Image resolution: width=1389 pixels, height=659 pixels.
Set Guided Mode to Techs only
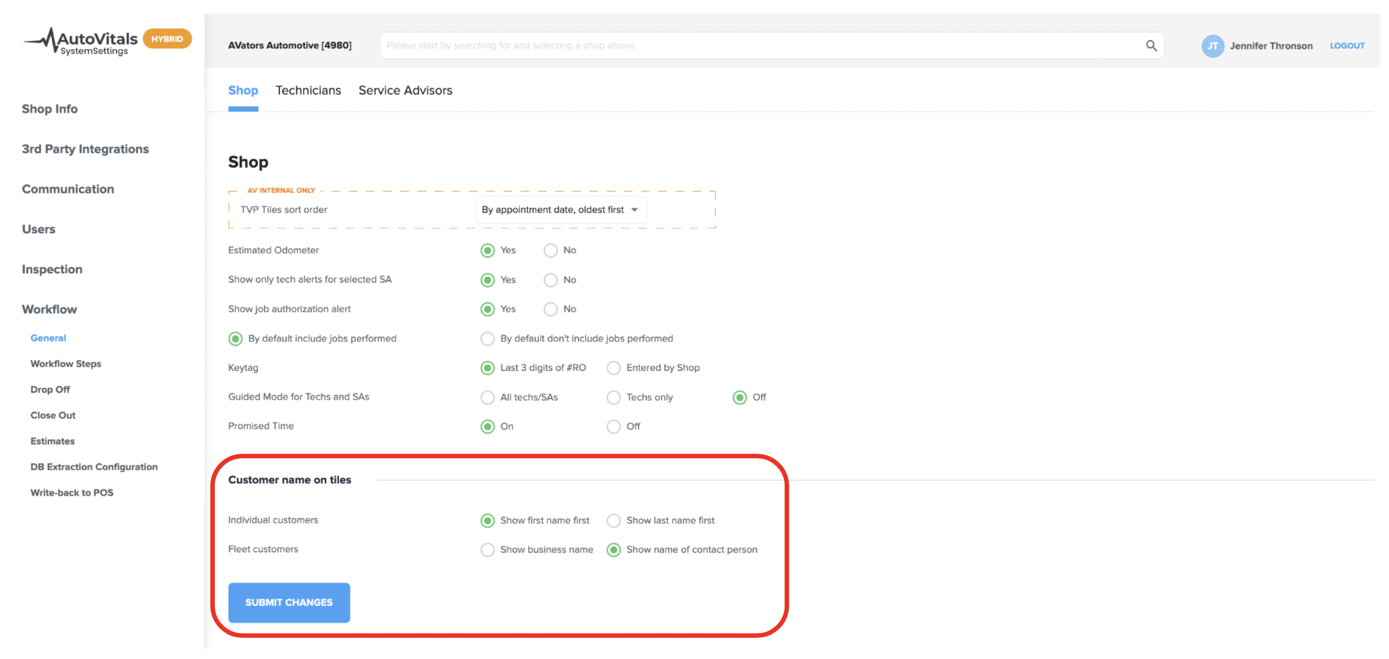coord(614,397)
